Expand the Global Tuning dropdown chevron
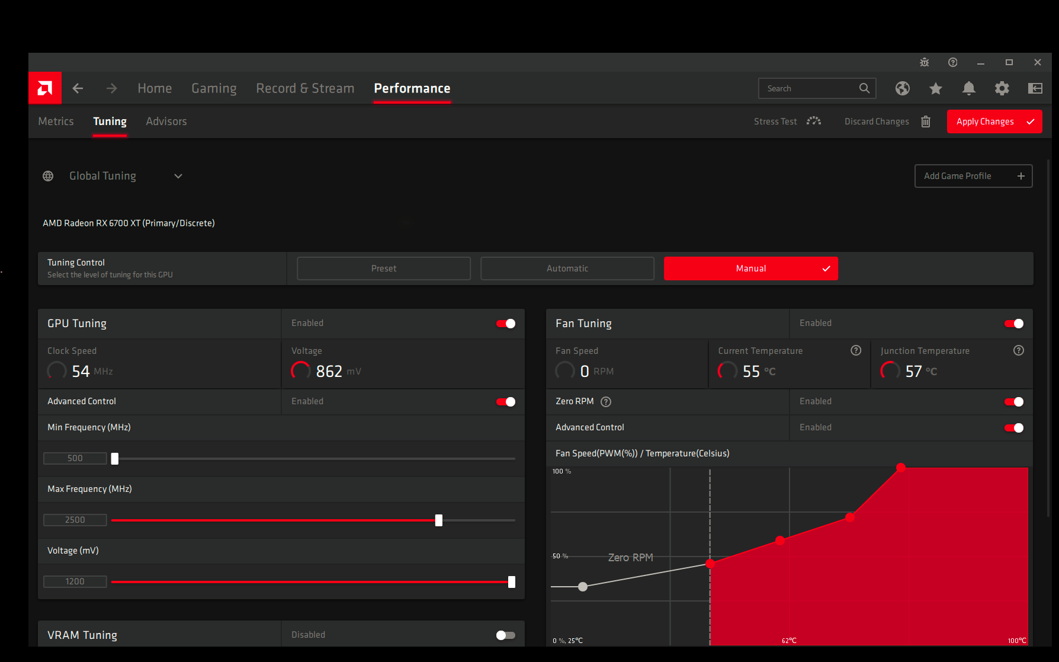 click(x=178, y=176)
